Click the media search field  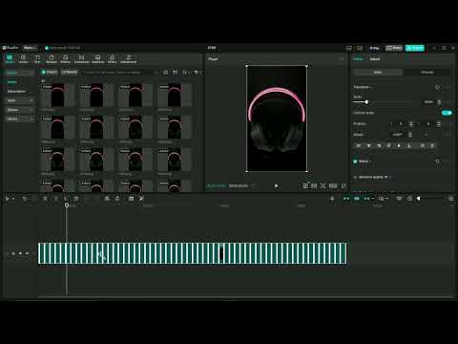click(x=119, y=73)
